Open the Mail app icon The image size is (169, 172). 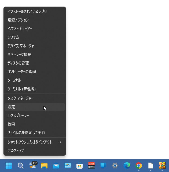tap(56, 166)
